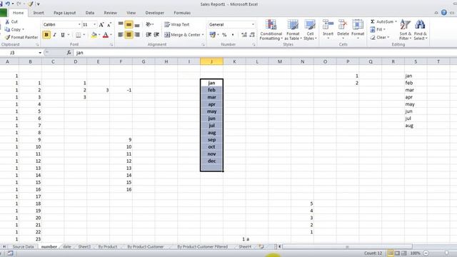Click the Format cells icon
Image resolution: width=457 pixels, height=257 pixels.
click(358, 25)
